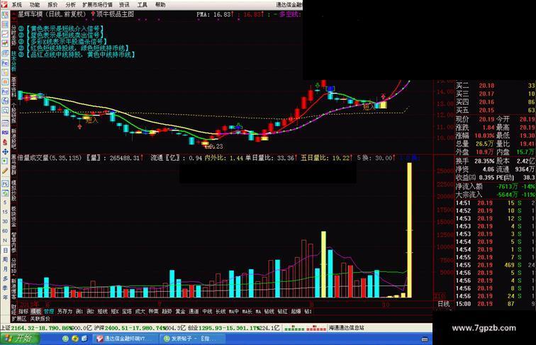Click the 日线 label under the price axis

pyautogui.click(x=444, y=304)
